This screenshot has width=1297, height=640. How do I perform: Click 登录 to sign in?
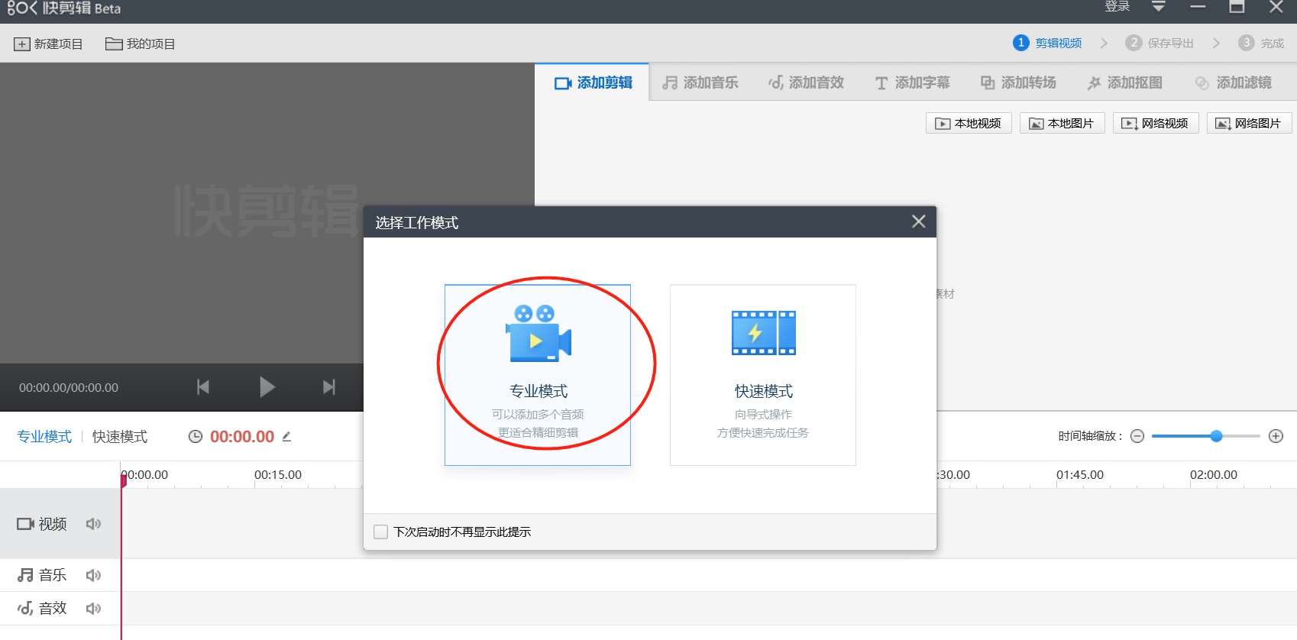[x=1117, y=7]
